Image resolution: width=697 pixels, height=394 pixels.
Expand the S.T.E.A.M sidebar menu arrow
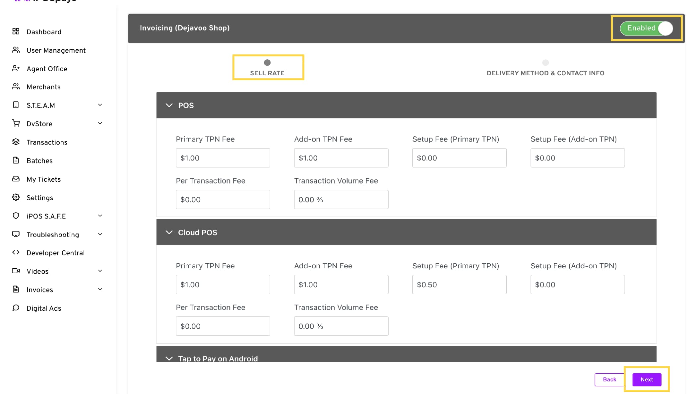click(100, 105)
